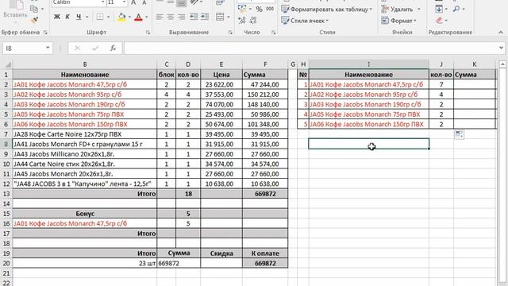This screenshot has width=508, height=286.
Task: Align text left
Action: 160,17
